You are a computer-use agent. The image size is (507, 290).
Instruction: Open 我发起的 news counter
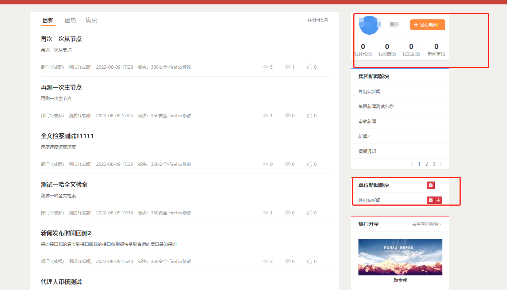tap(411, 50)
